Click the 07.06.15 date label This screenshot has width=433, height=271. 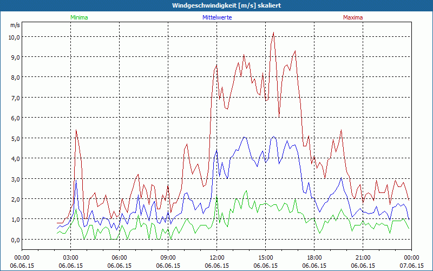[411, 266]
